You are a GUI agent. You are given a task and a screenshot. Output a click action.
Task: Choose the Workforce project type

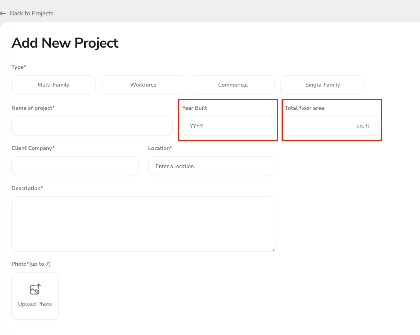[x=143, y=85]
